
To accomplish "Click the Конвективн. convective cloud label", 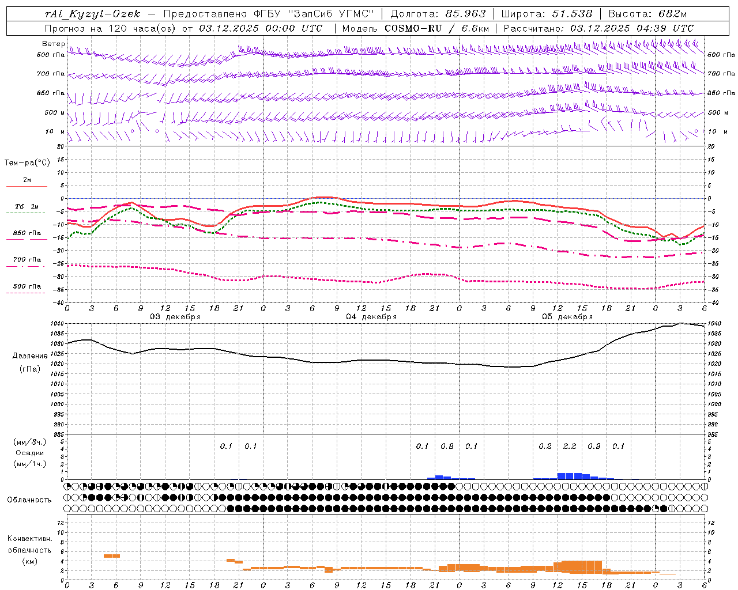I will pos(29,539).
